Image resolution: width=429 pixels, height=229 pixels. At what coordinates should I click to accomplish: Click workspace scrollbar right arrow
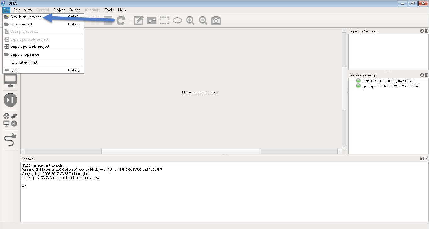(339, 151)
